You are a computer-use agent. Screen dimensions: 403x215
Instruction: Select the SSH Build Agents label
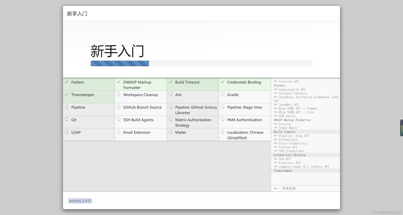[x=138, y=120]
